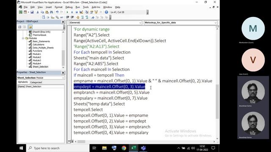Toggle Bookmark with the flag icon
The height and width of the screenshot is (152, 271).
[93, 17]
